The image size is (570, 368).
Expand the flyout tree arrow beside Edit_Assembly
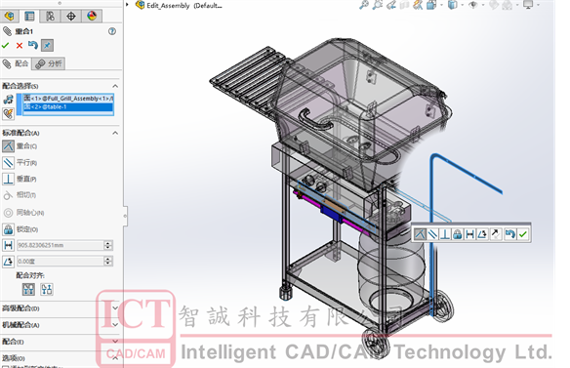coord(128,5)
